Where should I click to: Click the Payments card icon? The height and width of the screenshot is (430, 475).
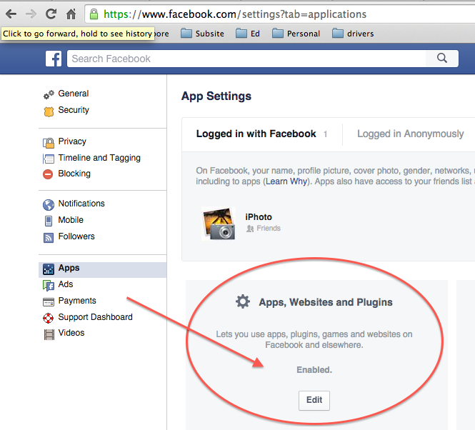tap(49, 302)
